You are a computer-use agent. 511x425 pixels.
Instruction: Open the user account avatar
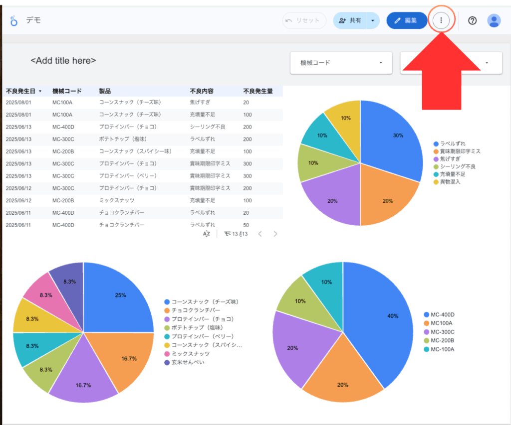[x=494, y=20]
